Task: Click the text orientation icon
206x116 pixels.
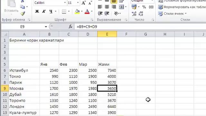Action: 116,14
